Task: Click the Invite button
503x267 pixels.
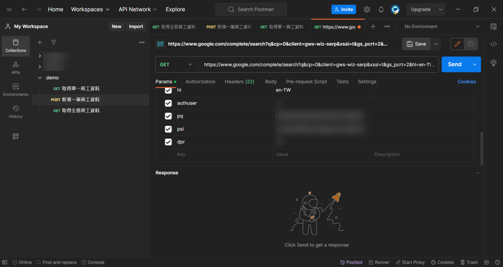Action: pyautogui.click(x=343, y=10)
